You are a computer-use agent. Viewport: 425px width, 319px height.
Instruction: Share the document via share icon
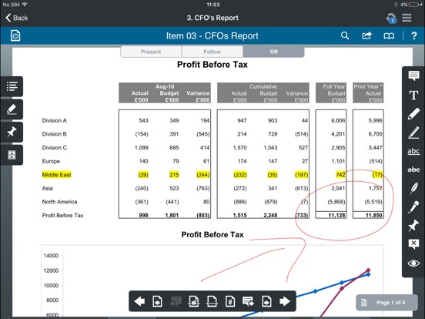click(366, 35)
